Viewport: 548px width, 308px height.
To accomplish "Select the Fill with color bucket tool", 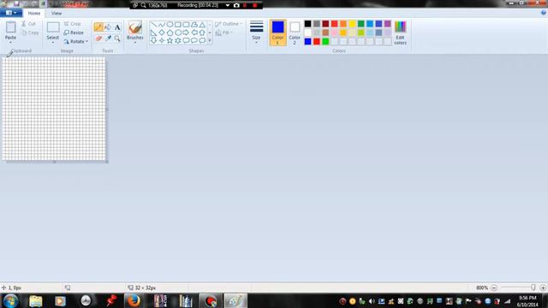I will point(108,27).
